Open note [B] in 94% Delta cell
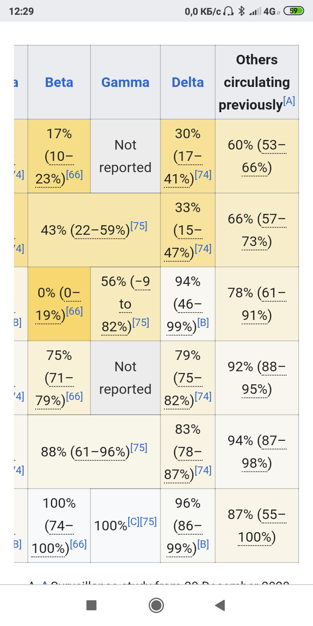313x626 pixels. (x=203, y=323)
